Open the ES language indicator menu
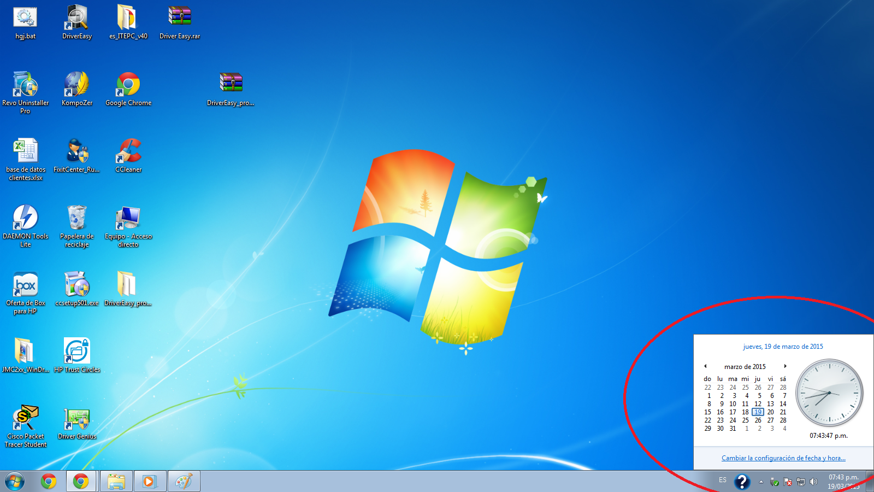Image resolution: width=874 pixels, height=492 pixels. click(722, 481)
